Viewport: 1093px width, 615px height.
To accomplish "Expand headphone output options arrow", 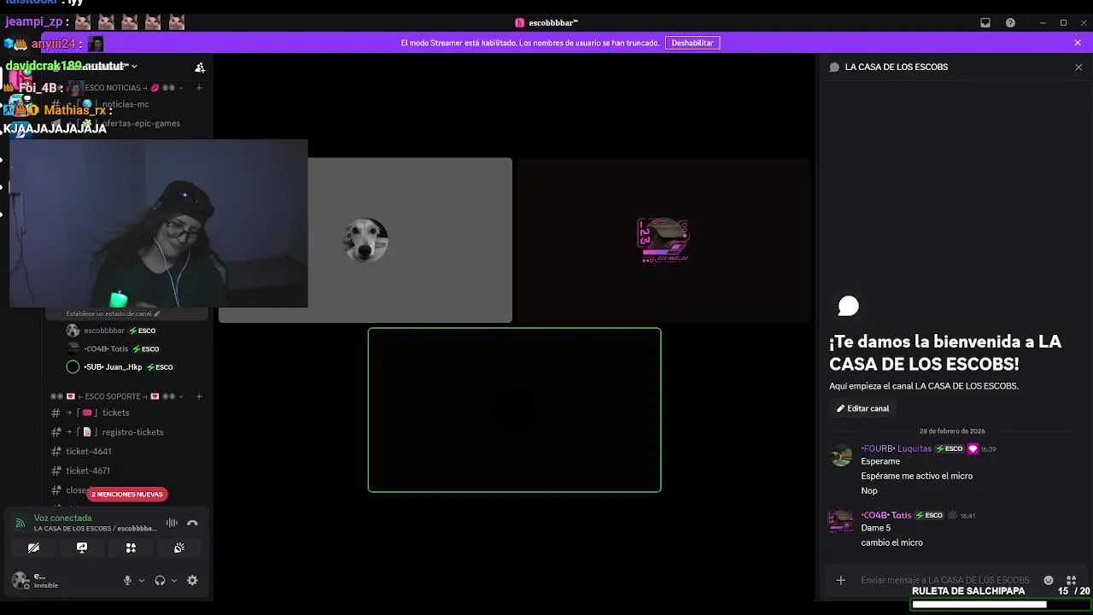I will click(x=174, y=580).
